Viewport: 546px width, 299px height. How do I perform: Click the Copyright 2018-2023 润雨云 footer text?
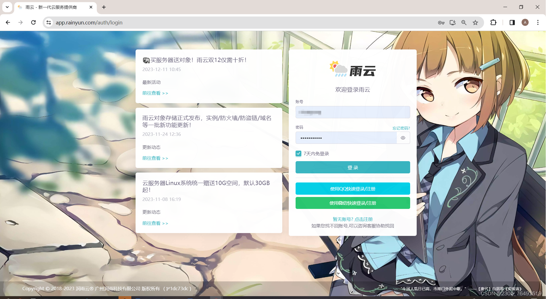point(107,288)
